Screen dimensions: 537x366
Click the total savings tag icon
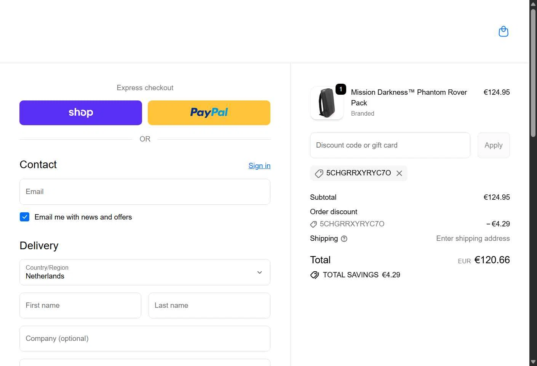(315, 275)
